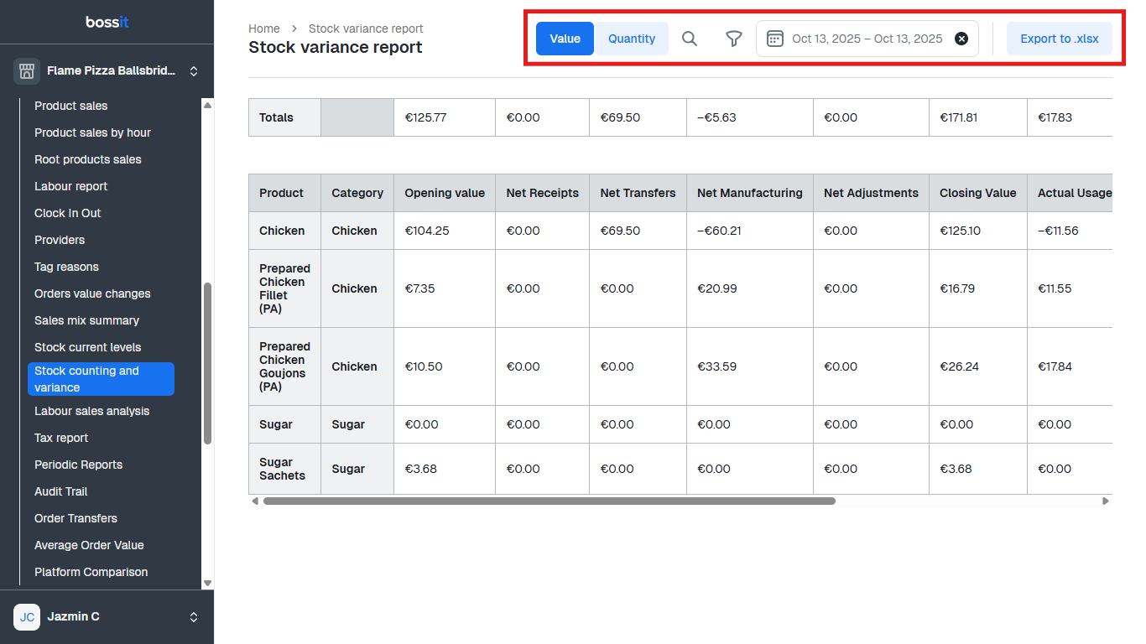Click the store icon beside Flame Pizza

tap(27, 71)
